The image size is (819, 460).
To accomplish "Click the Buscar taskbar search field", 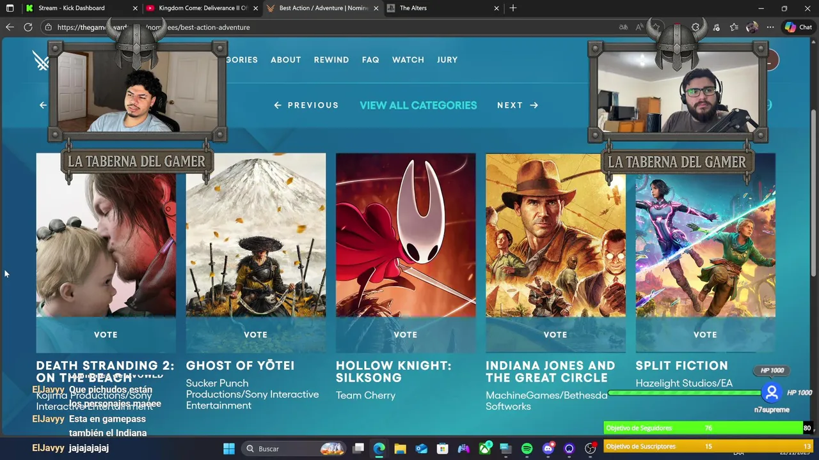I will tap(295, 448).
